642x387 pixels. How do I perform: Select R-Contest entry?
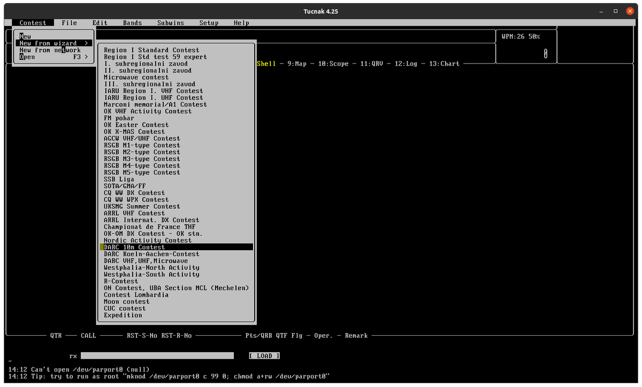[176, 281]
